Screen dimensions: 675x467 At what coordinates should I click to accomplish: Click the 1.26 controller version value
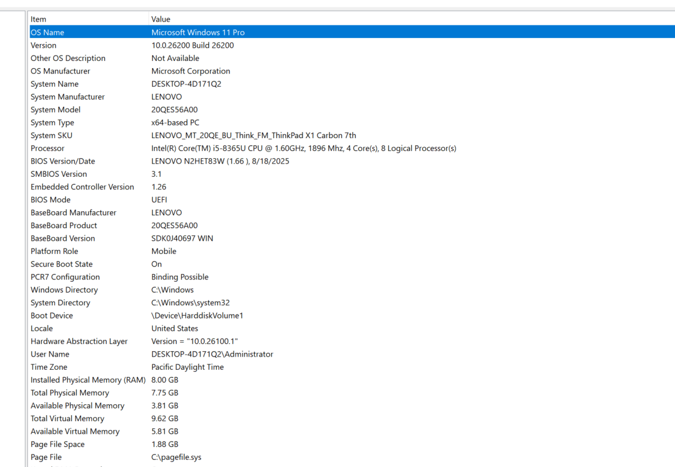(x=158, y=187)
